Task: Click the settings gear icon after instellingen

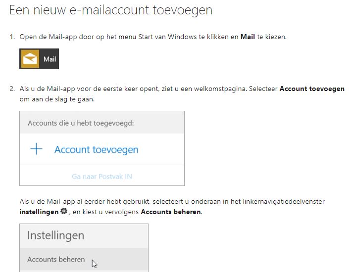Action: (64, 211)
